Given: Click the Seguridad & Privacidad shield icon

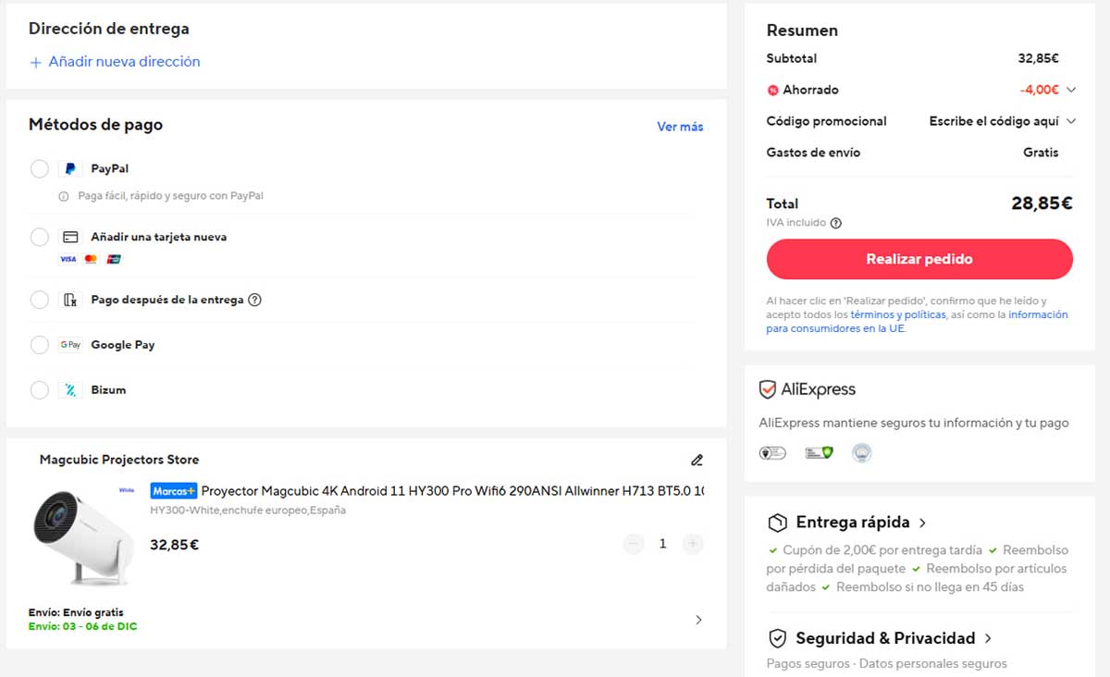Looking at the screenshot, I should pos(778,638).
